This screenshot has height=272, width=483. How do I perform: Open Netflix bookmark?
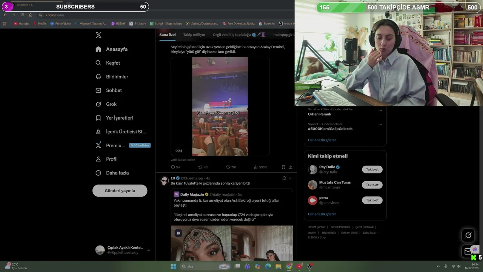[x=40, y=23]
